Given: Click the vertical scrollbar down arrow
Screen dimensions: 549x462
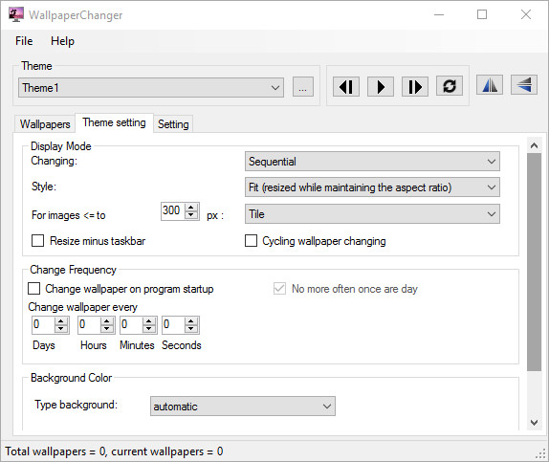Looking at the screenshot, I should (535, 423).
